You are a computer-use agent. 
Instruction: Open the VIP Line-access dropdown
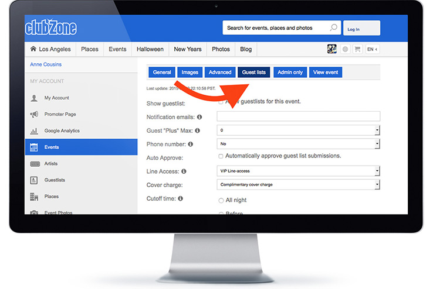[x=298, y=171]
